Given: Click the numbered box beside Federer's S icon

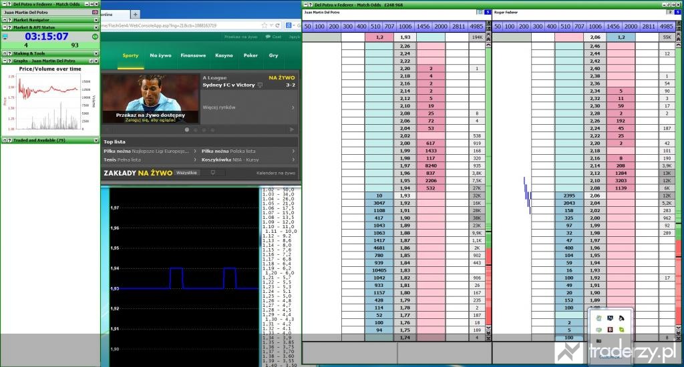Looking at the screenshot, I should pyautogui.click(x=670, y=12).
